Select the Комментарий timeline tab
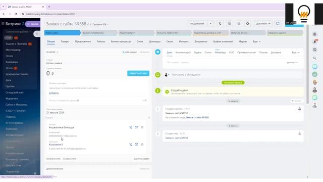 (183, 53)
